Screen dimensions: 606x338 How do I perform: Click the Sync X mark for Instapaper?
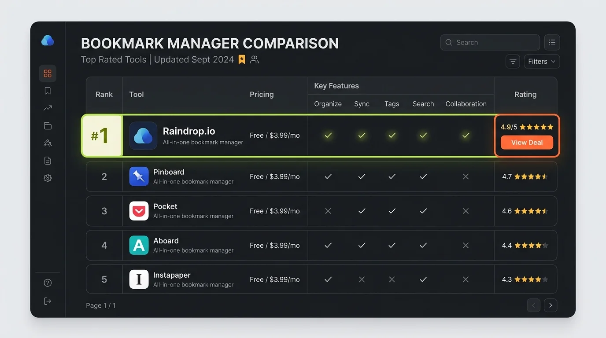[362, 279]
